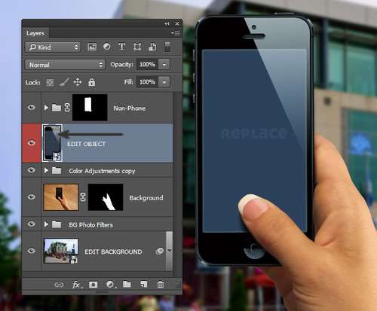Filter layers by pixel layer icon

coord(92,47)
